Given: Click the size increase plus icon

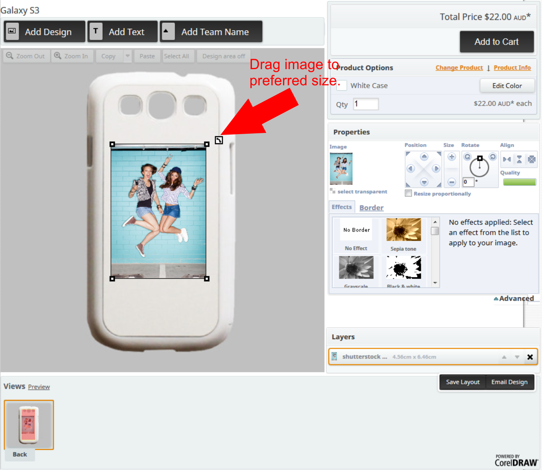Looking at the screenshot, I should pos(452,157).
